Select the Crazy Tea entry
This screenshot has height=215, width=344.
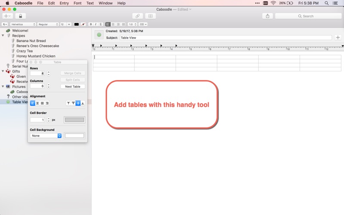tap(25, 51)
